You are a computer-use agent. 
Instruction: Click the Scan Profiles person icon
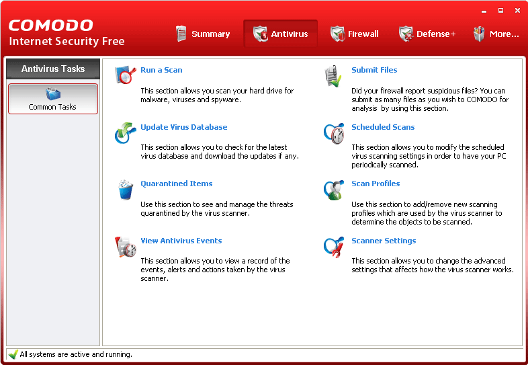click(x=334, y=190)
